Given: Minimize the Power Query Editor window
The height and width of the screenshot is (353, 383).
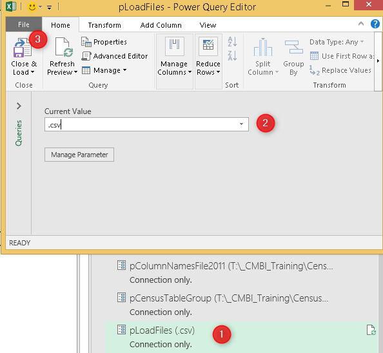Looking at the screenshot, I should 328,6.
